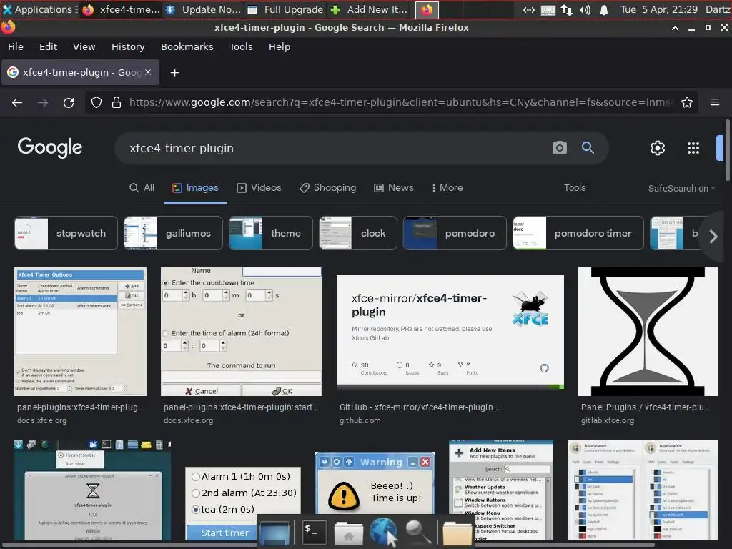Open GitHub xfce-mirror image result
This screenshot has width=732, height=549.
pos(450,332)
